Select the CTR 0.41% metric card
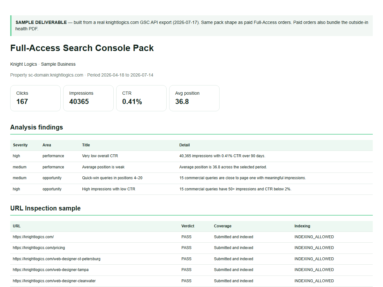Image resolution: width=383 pixels, height=287 pixels. click(x=141, y=98)
